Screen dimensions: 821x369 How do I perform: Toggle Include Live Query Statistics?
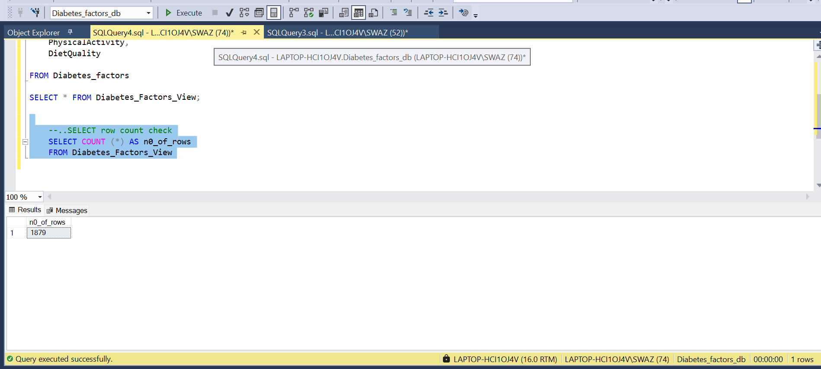tap(309, 13)
